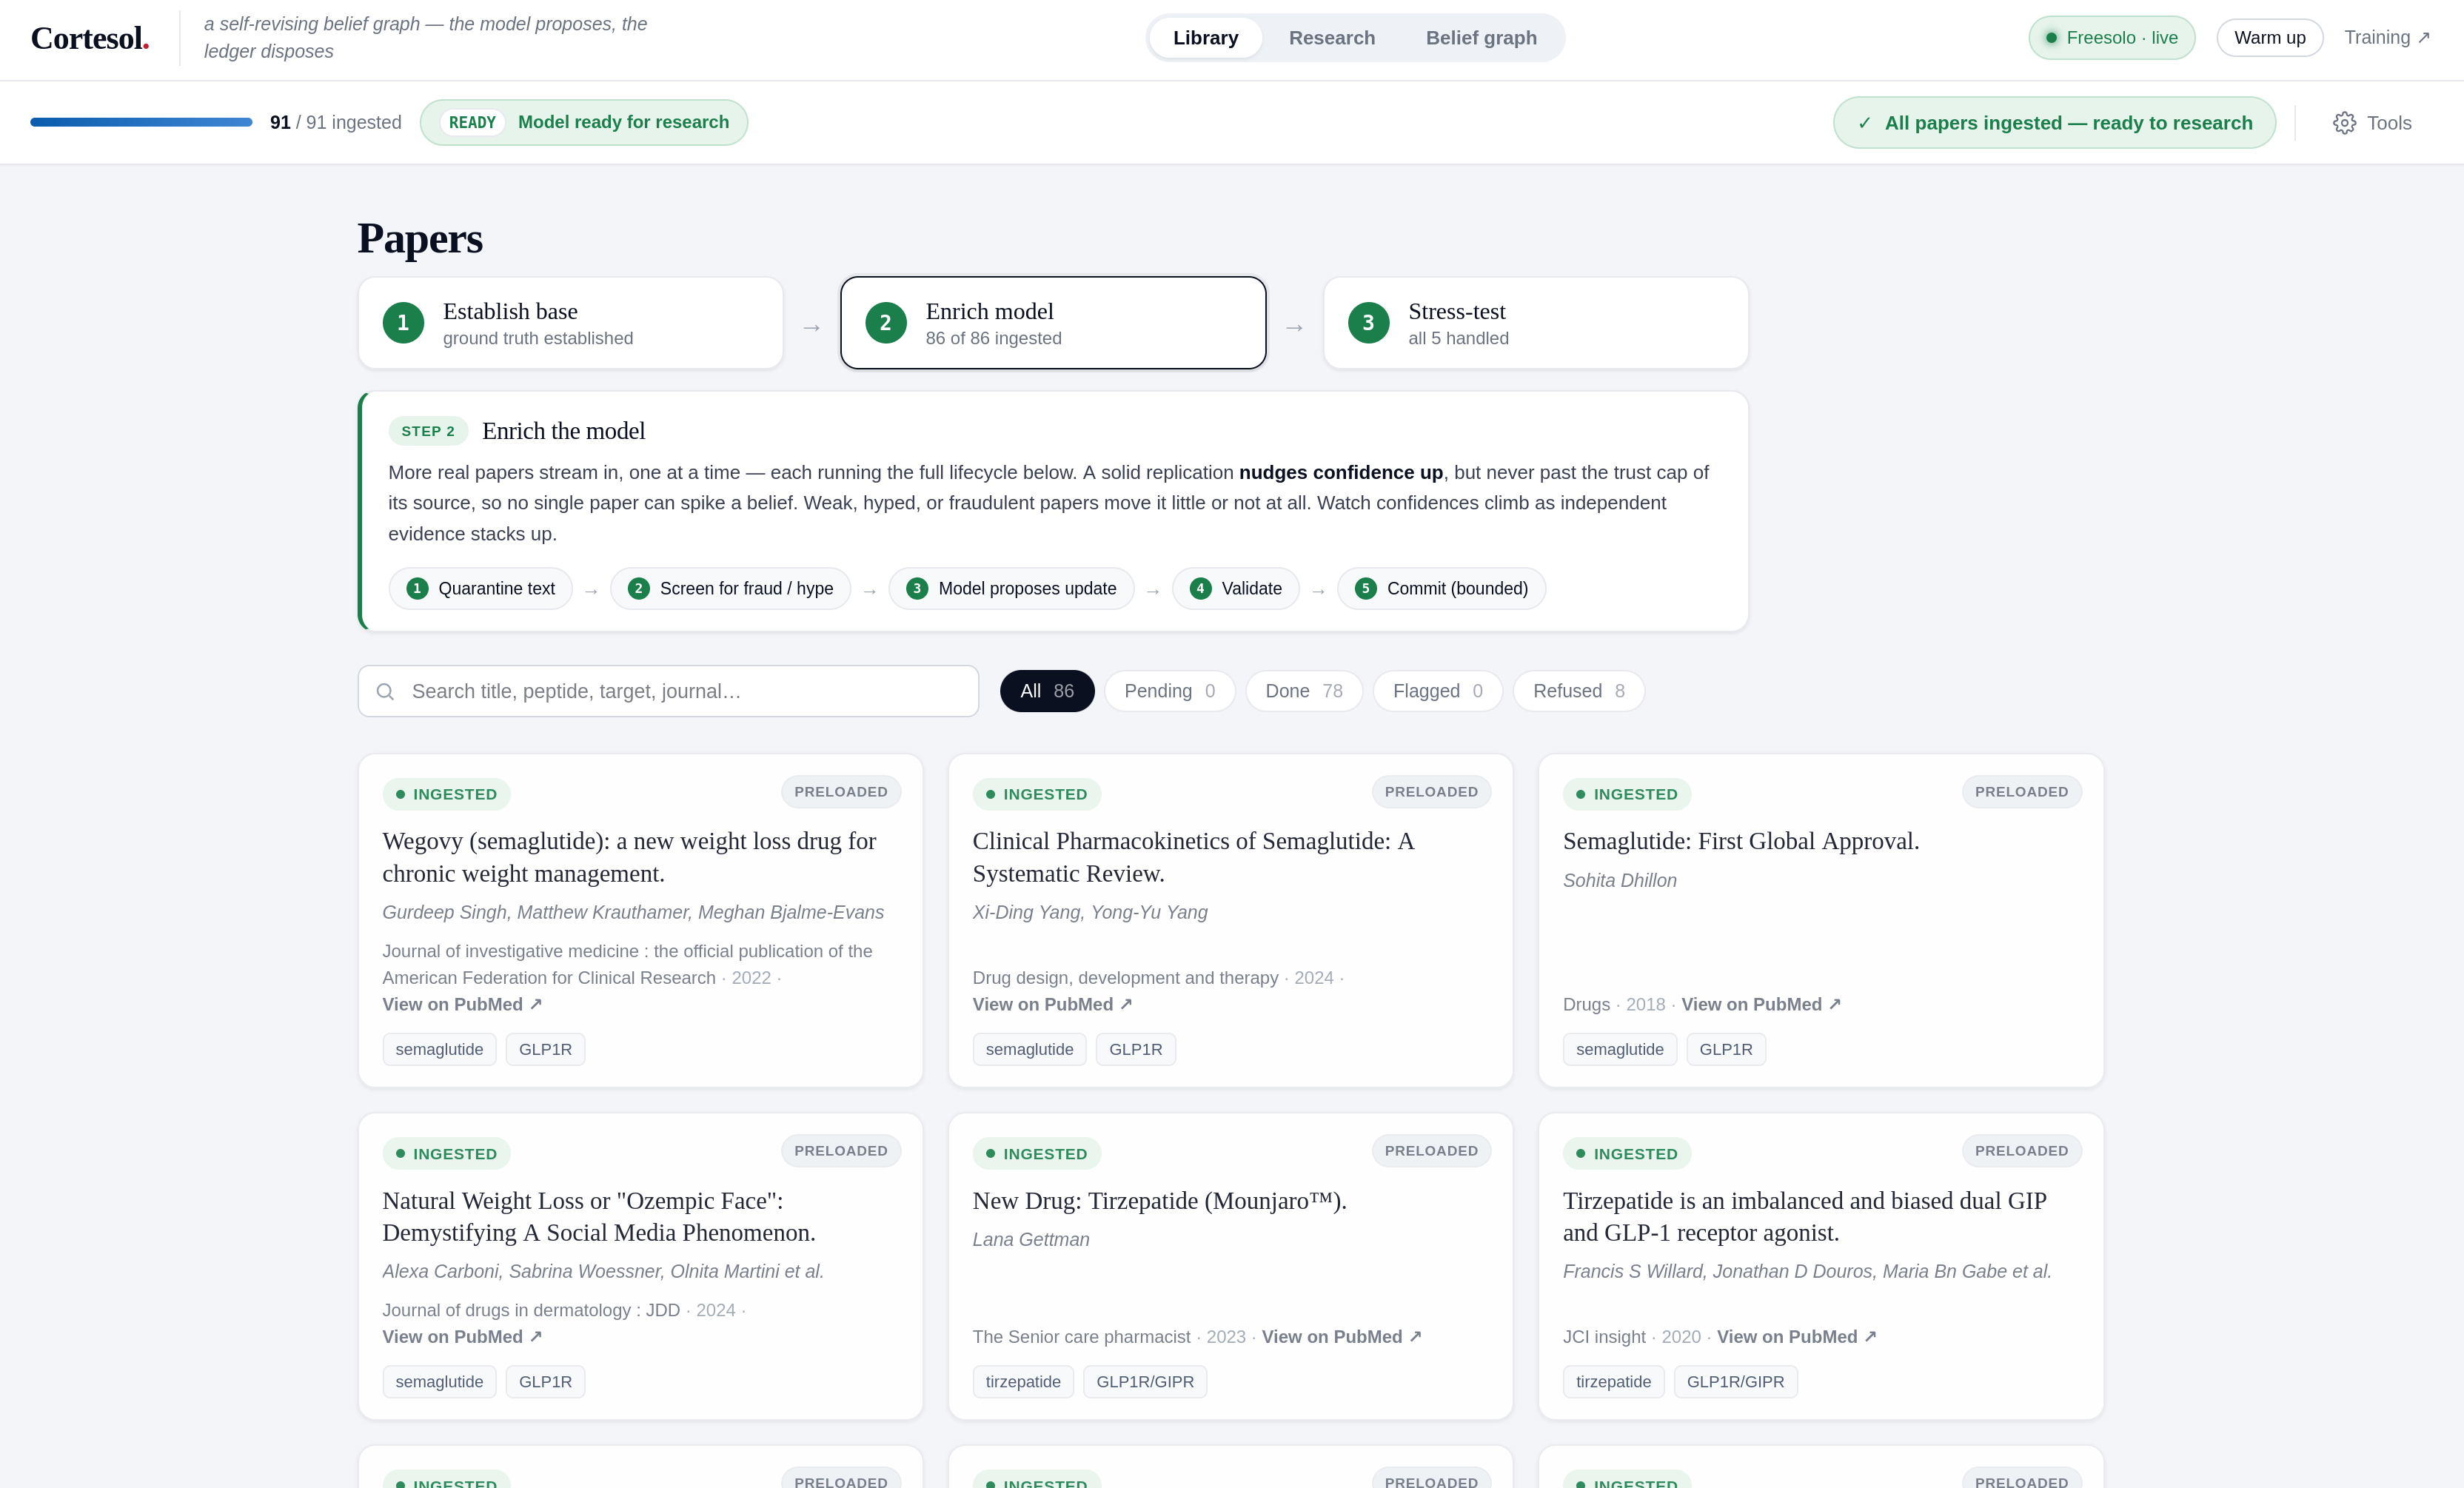The width and height of the screenshot is (2464, 1488).
Task: Focus the paper search field
Action: 668,691
